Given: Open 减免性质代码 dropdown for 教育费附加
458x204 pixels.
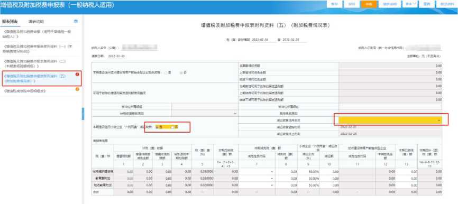Looking at the screenshot, I should tap(257, 178).
